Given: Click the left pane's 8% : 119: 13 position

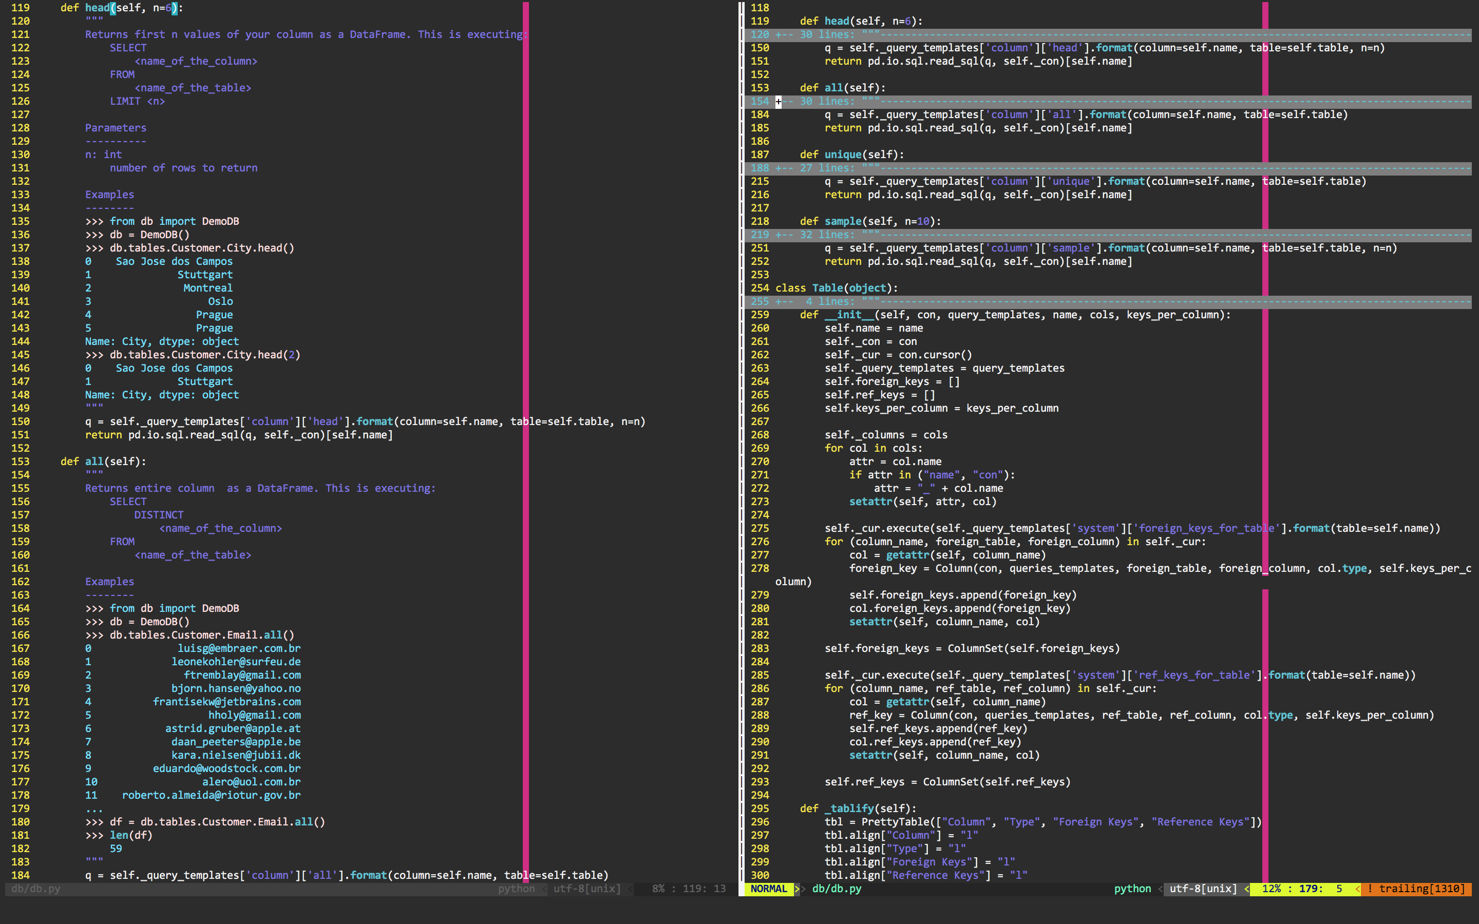Looking at the screenshot, I should coord(689,889).
